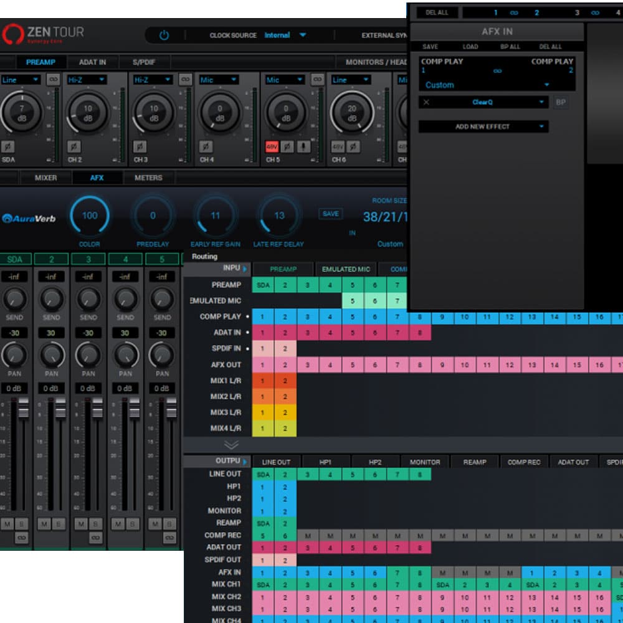623x623 pixels.
Task: Click the link icon below the SDA mixer strip
Action: [21, 538]
